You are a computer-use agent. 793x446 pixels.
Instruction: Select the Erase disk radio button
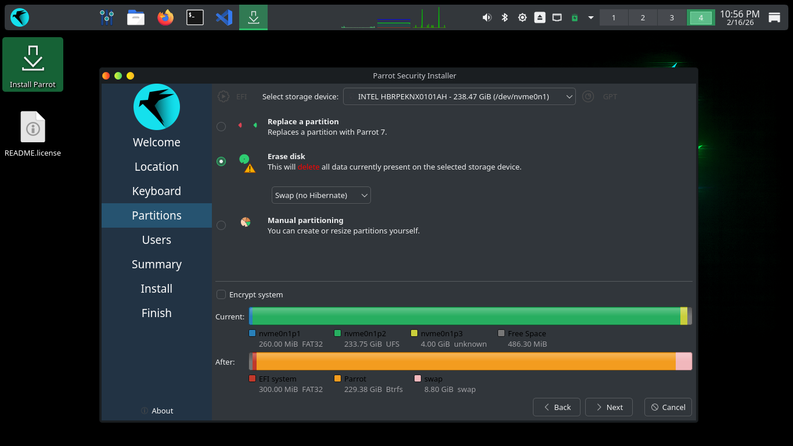(221, 161)
